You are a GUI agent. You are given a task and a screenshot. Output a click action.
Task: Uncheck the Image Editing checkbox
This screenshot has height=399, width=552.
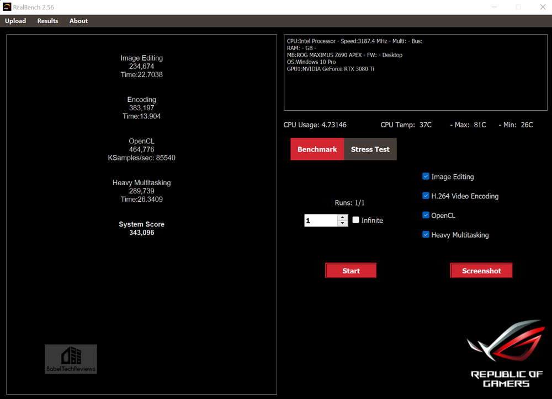tap(426, 176)
